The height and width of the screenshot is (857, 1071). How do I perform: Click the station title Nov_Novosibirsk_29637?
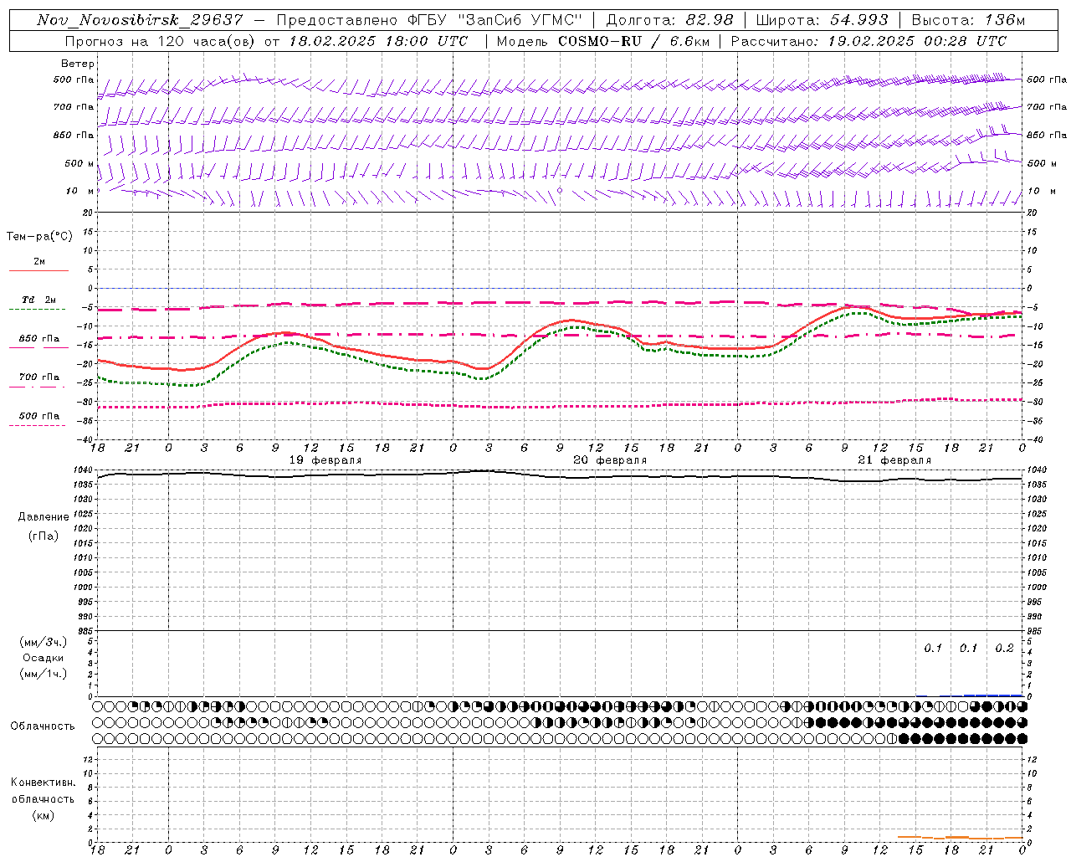pos(140,20)
